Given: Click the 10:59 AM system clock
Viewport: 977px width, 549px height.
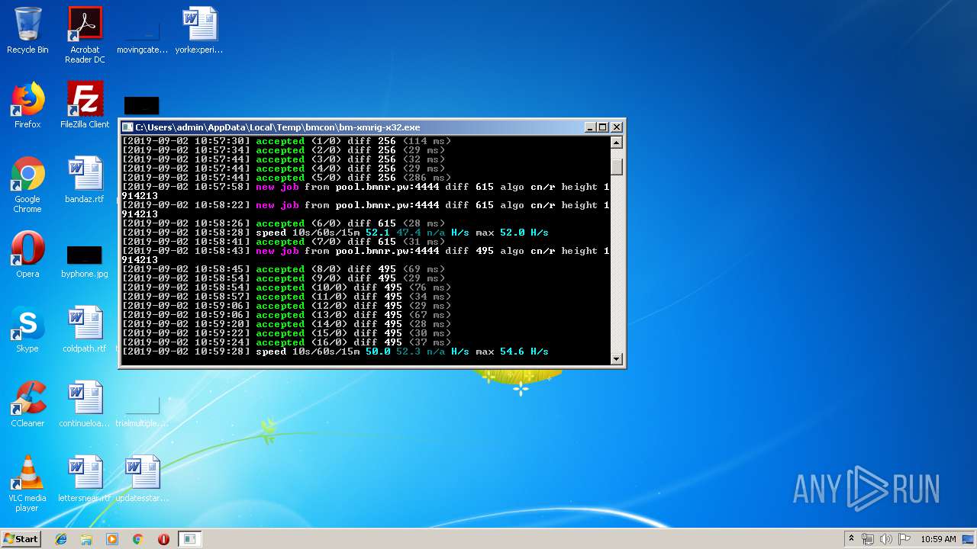Looking at the screenshot, I should pos(938,539).
